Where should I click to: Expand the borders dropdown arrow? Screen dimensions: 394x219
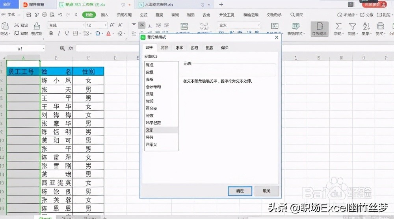coord(80,33)
